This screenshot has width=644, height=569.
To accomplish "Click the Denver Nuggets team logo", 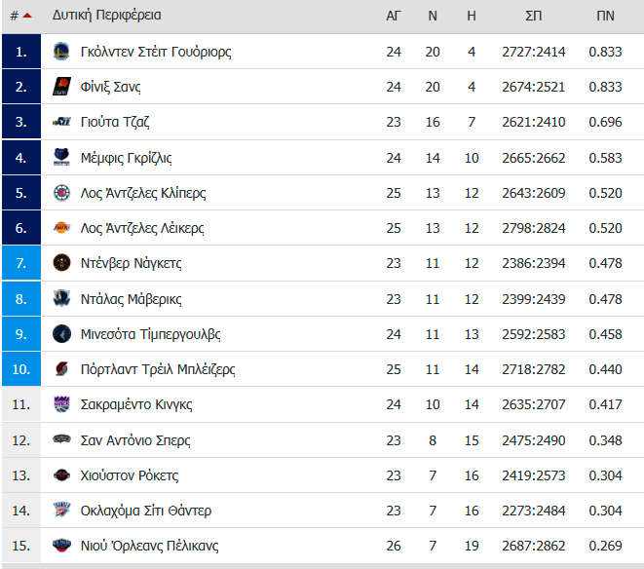I will point(61,263).
